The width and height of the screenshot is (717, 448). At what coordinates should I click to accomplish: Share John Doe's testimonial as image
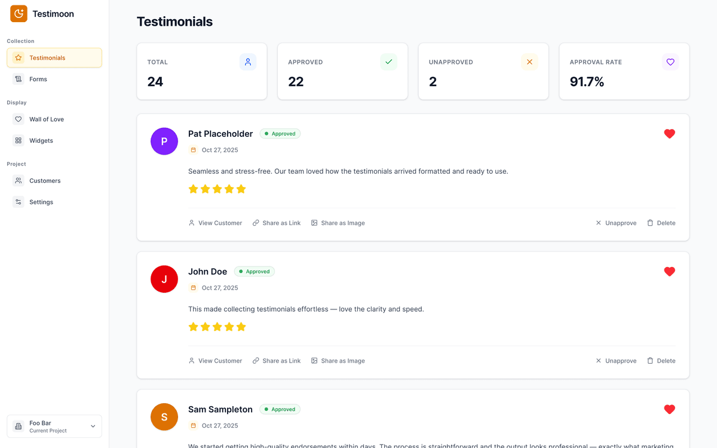(338, 361)
